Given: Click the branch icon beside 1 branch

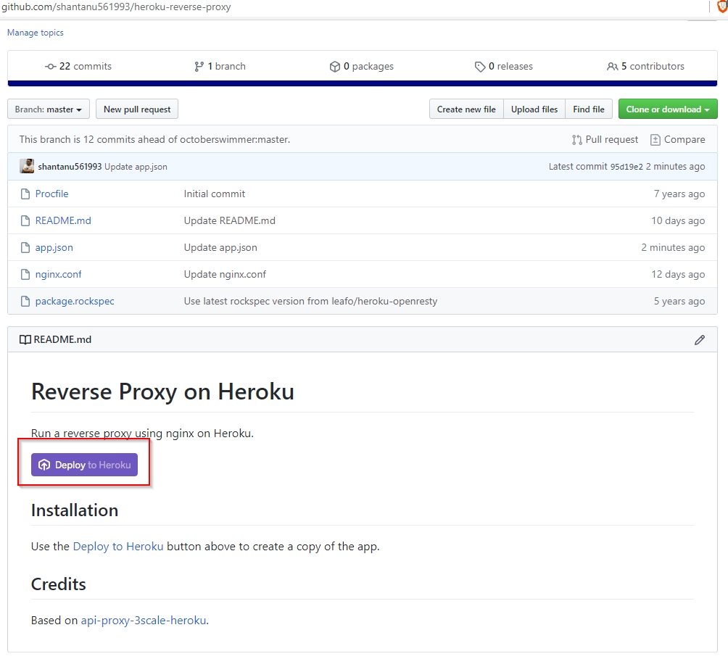Looking at the screenshot, I should [x=199, y=67].
